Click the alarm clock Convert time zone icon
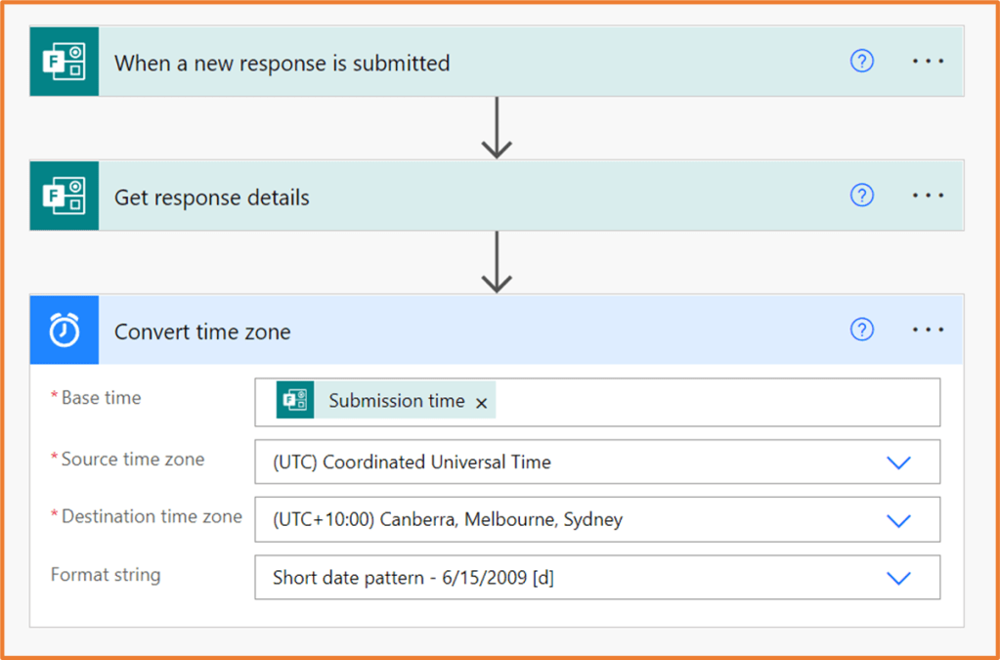 point(65,330)
